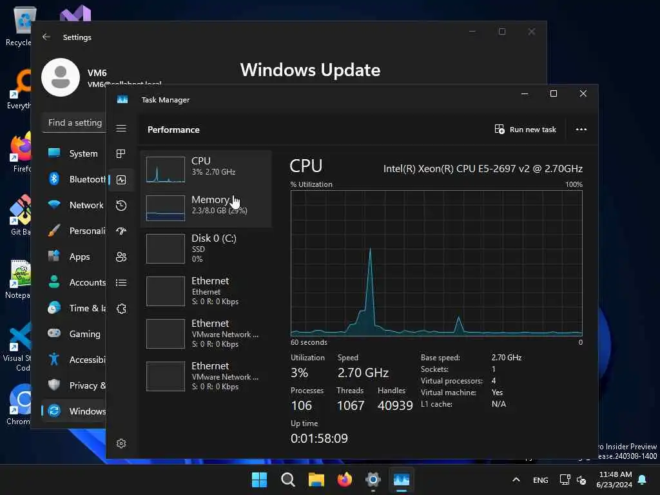Open Startup apps icon in Task Manager

(x=121, y=231)
